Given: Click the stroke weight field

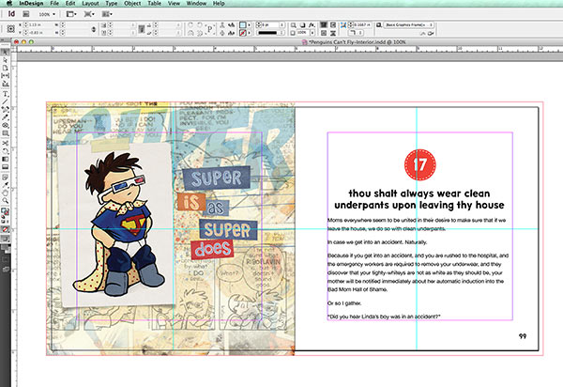Looking at the screenshot, I should (270, 24).
